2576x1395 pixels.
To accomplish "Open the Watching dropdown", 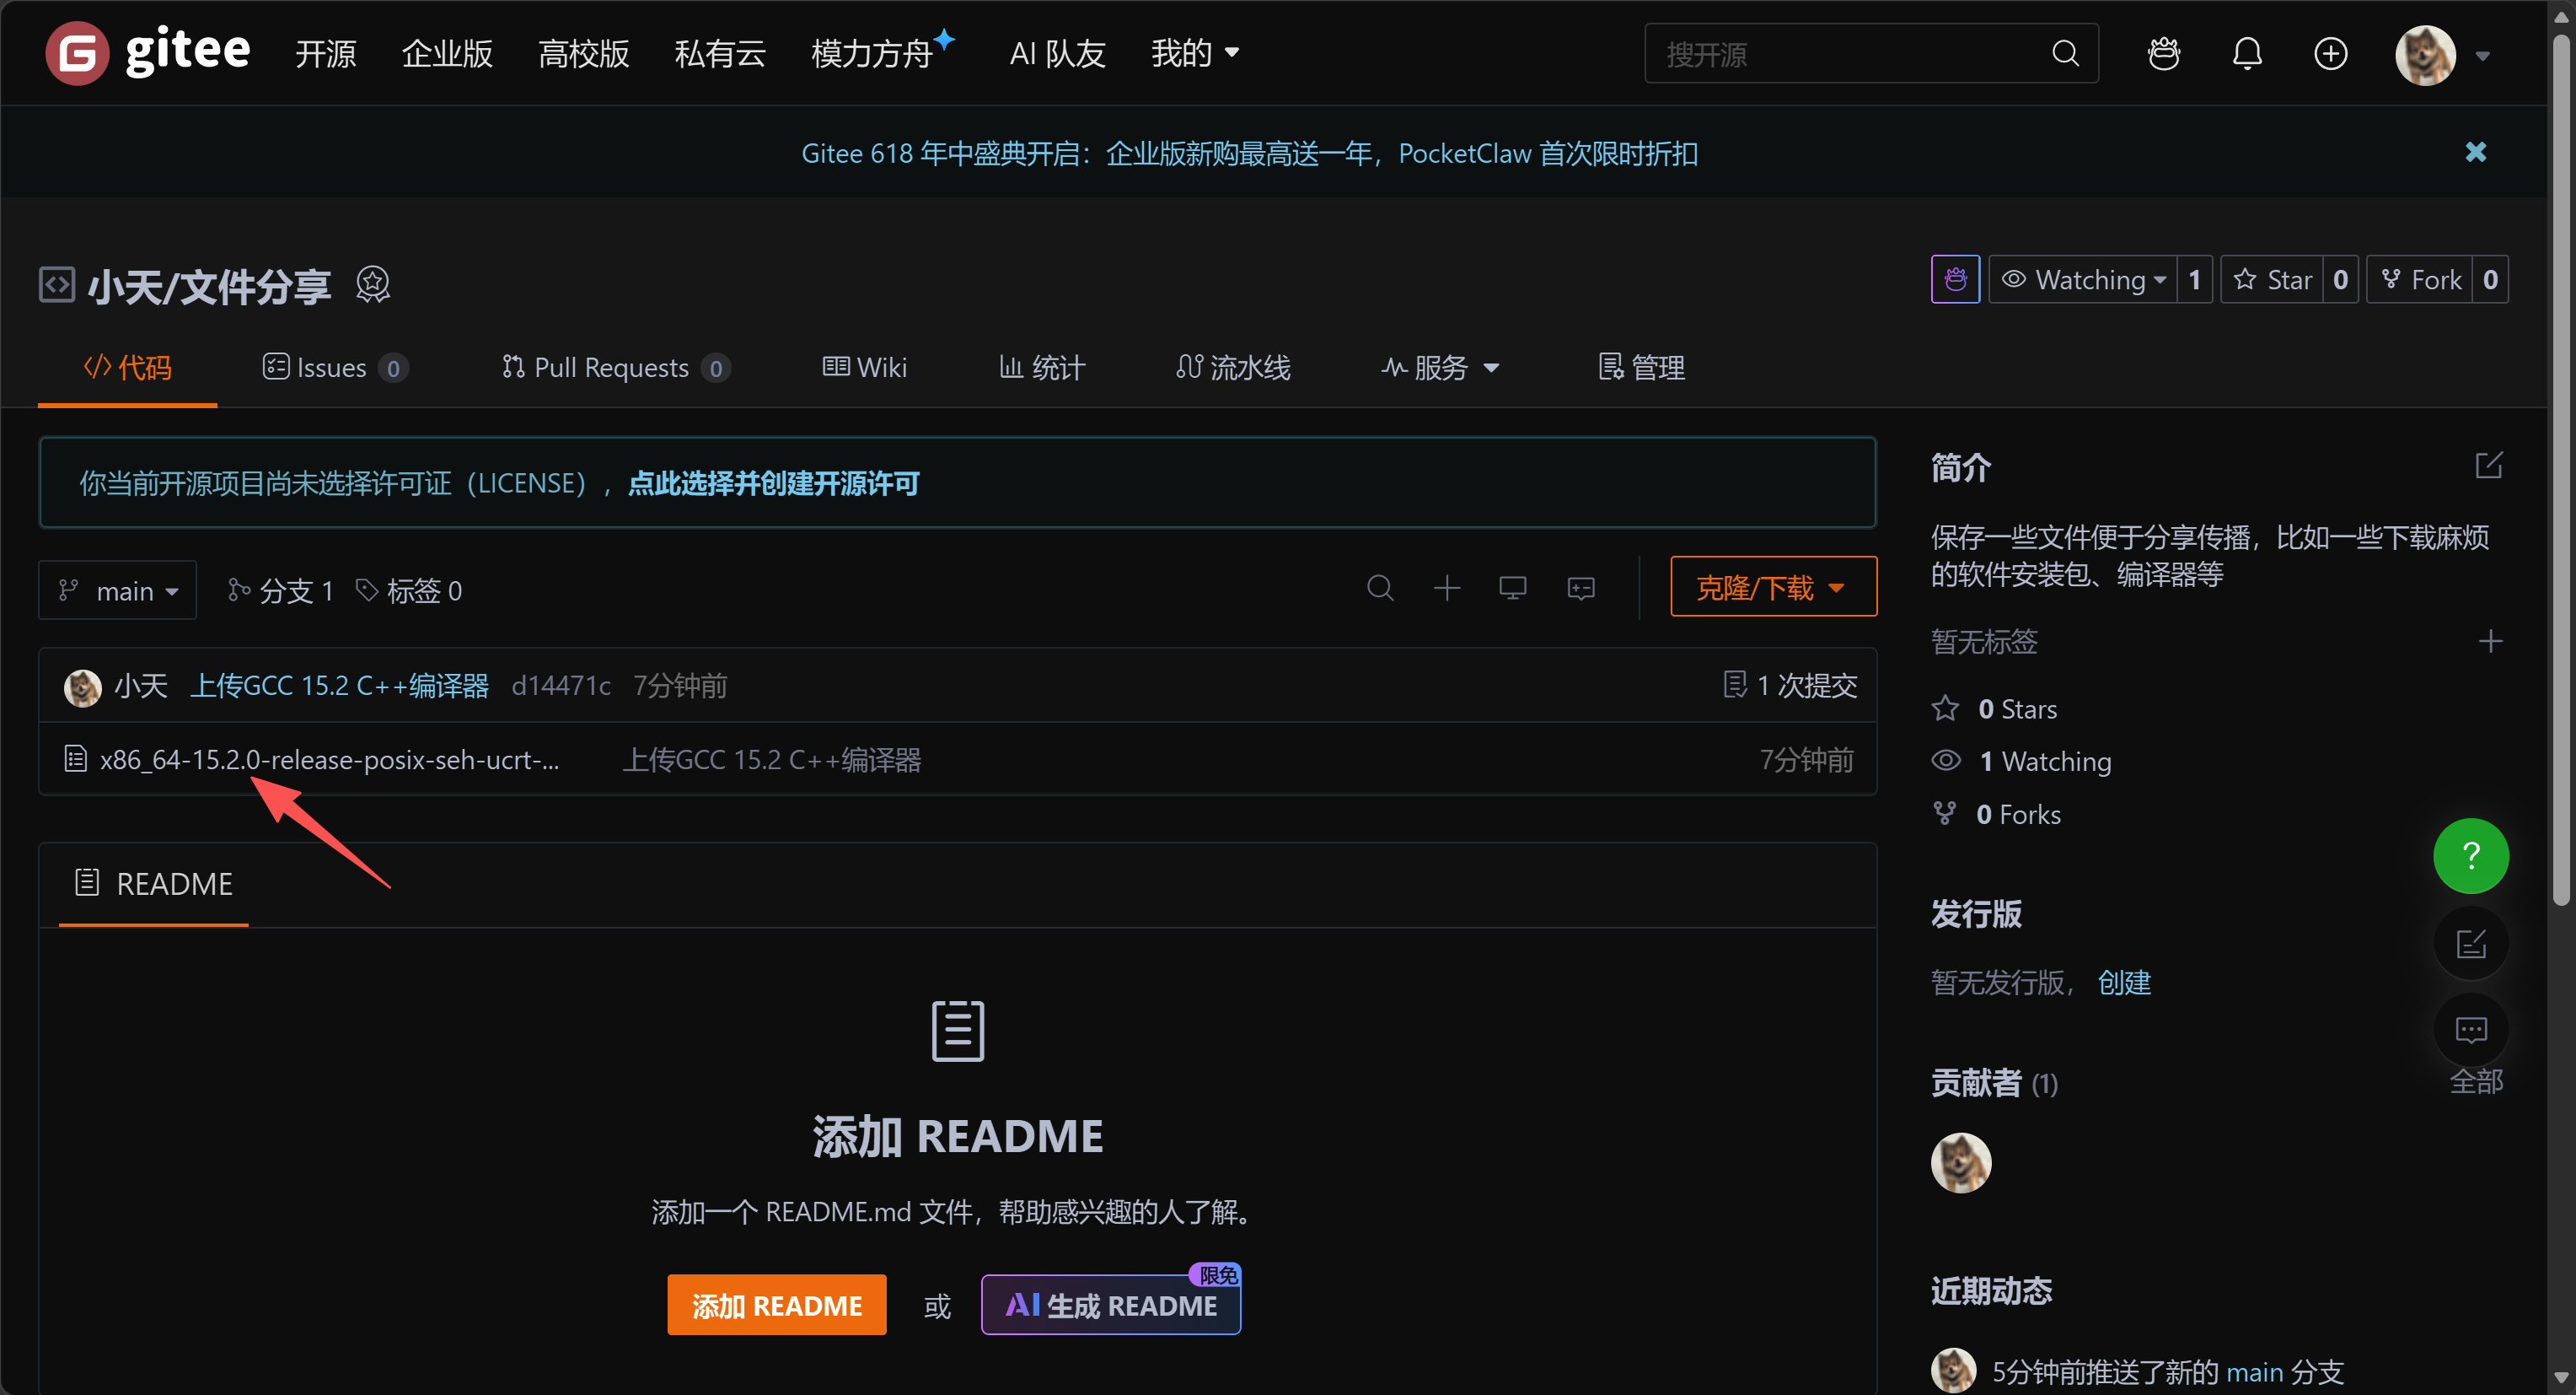I will coord(2083,279).
